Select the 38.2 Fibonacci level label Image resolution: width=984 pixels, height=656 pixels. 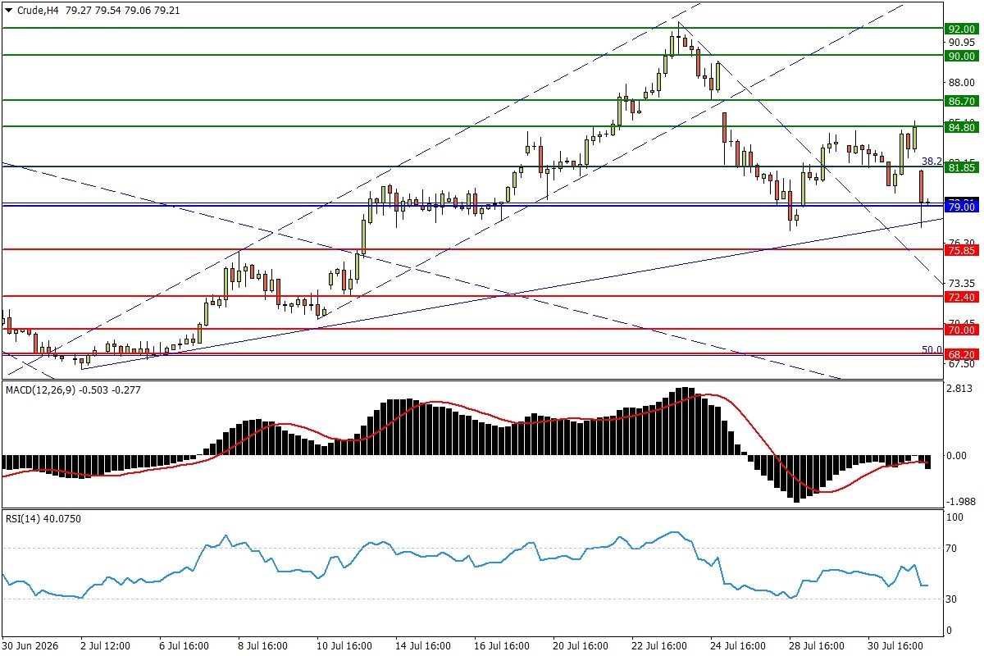point(932,162)
